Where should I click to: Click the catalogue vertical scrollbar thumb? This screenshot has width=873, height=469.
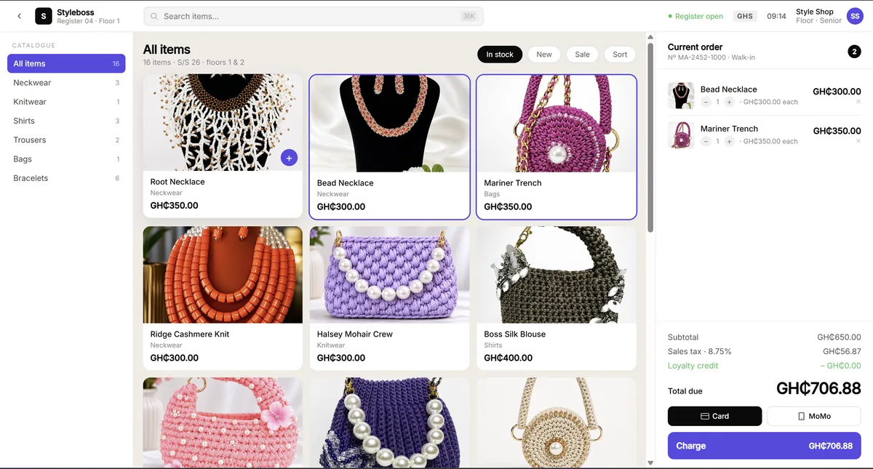[x=650, y=138]
